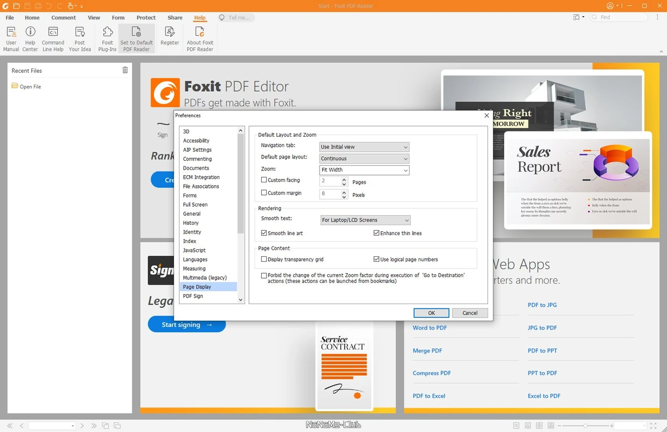Go to previous page in status bar

pyautogui.click(x=22, y=426)
